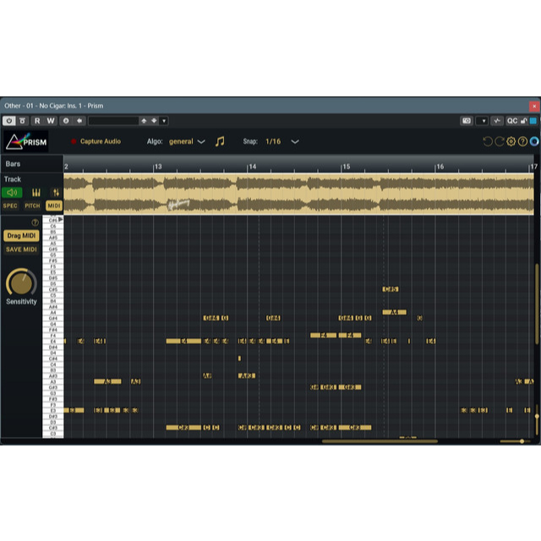Click the left arrow copy settings icon
The image size is (541, 541).
click(79, 121)
